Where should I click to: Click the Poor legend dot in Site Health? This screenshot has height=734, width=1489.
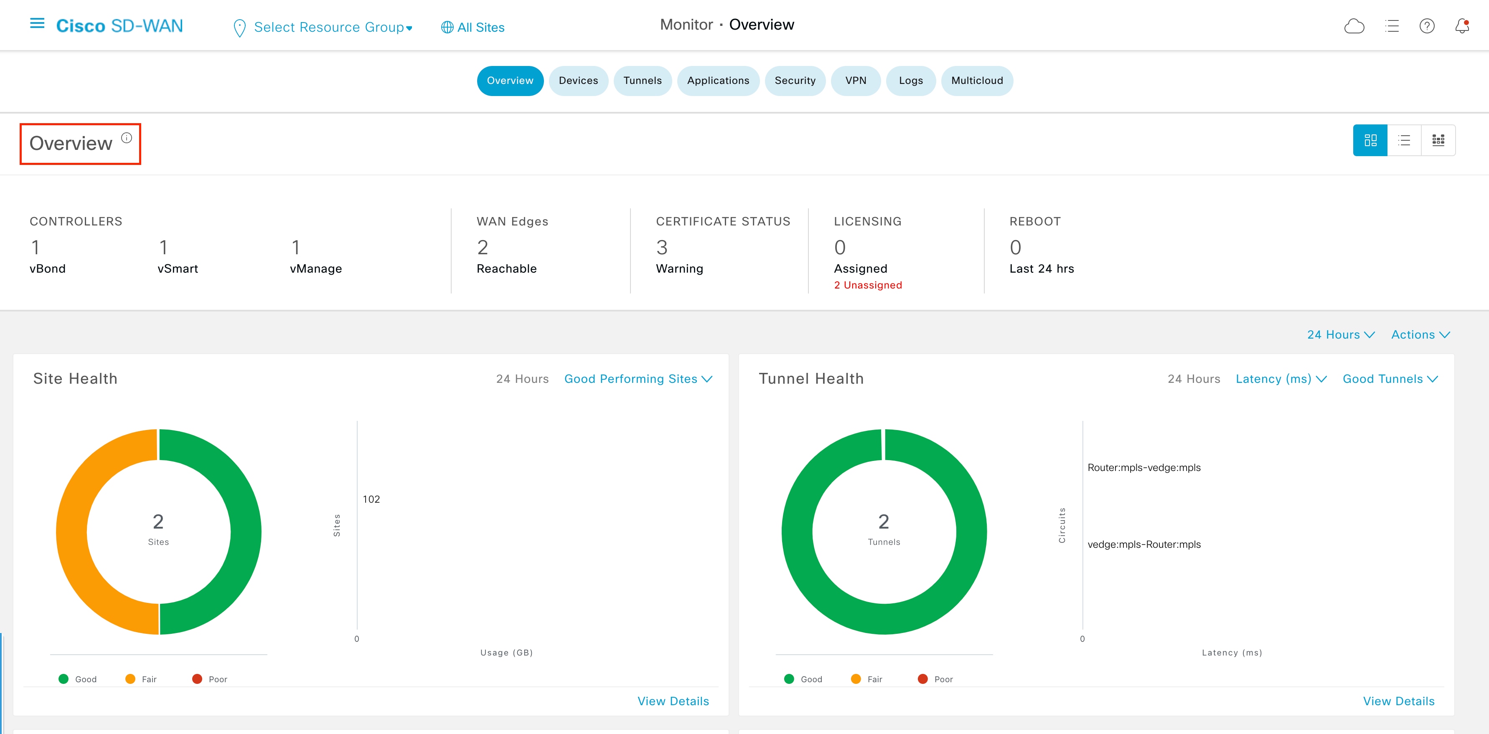197,679
